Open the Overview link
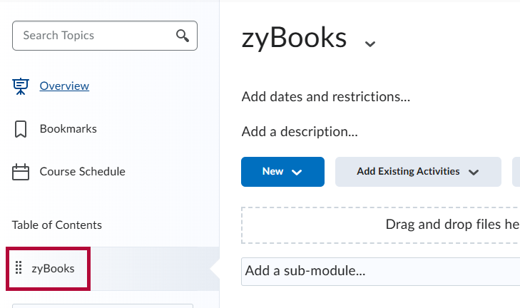 pyautogui.click(x=64, y=86)
